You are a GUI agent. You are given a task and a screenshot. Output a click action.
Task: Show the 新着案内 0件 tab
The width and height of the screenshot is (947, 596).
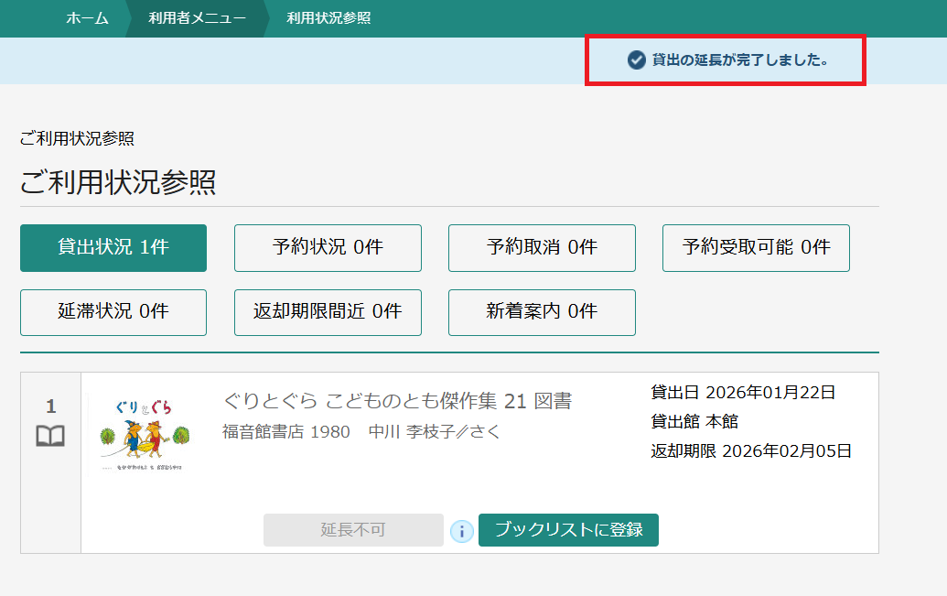tap(542, 311)
